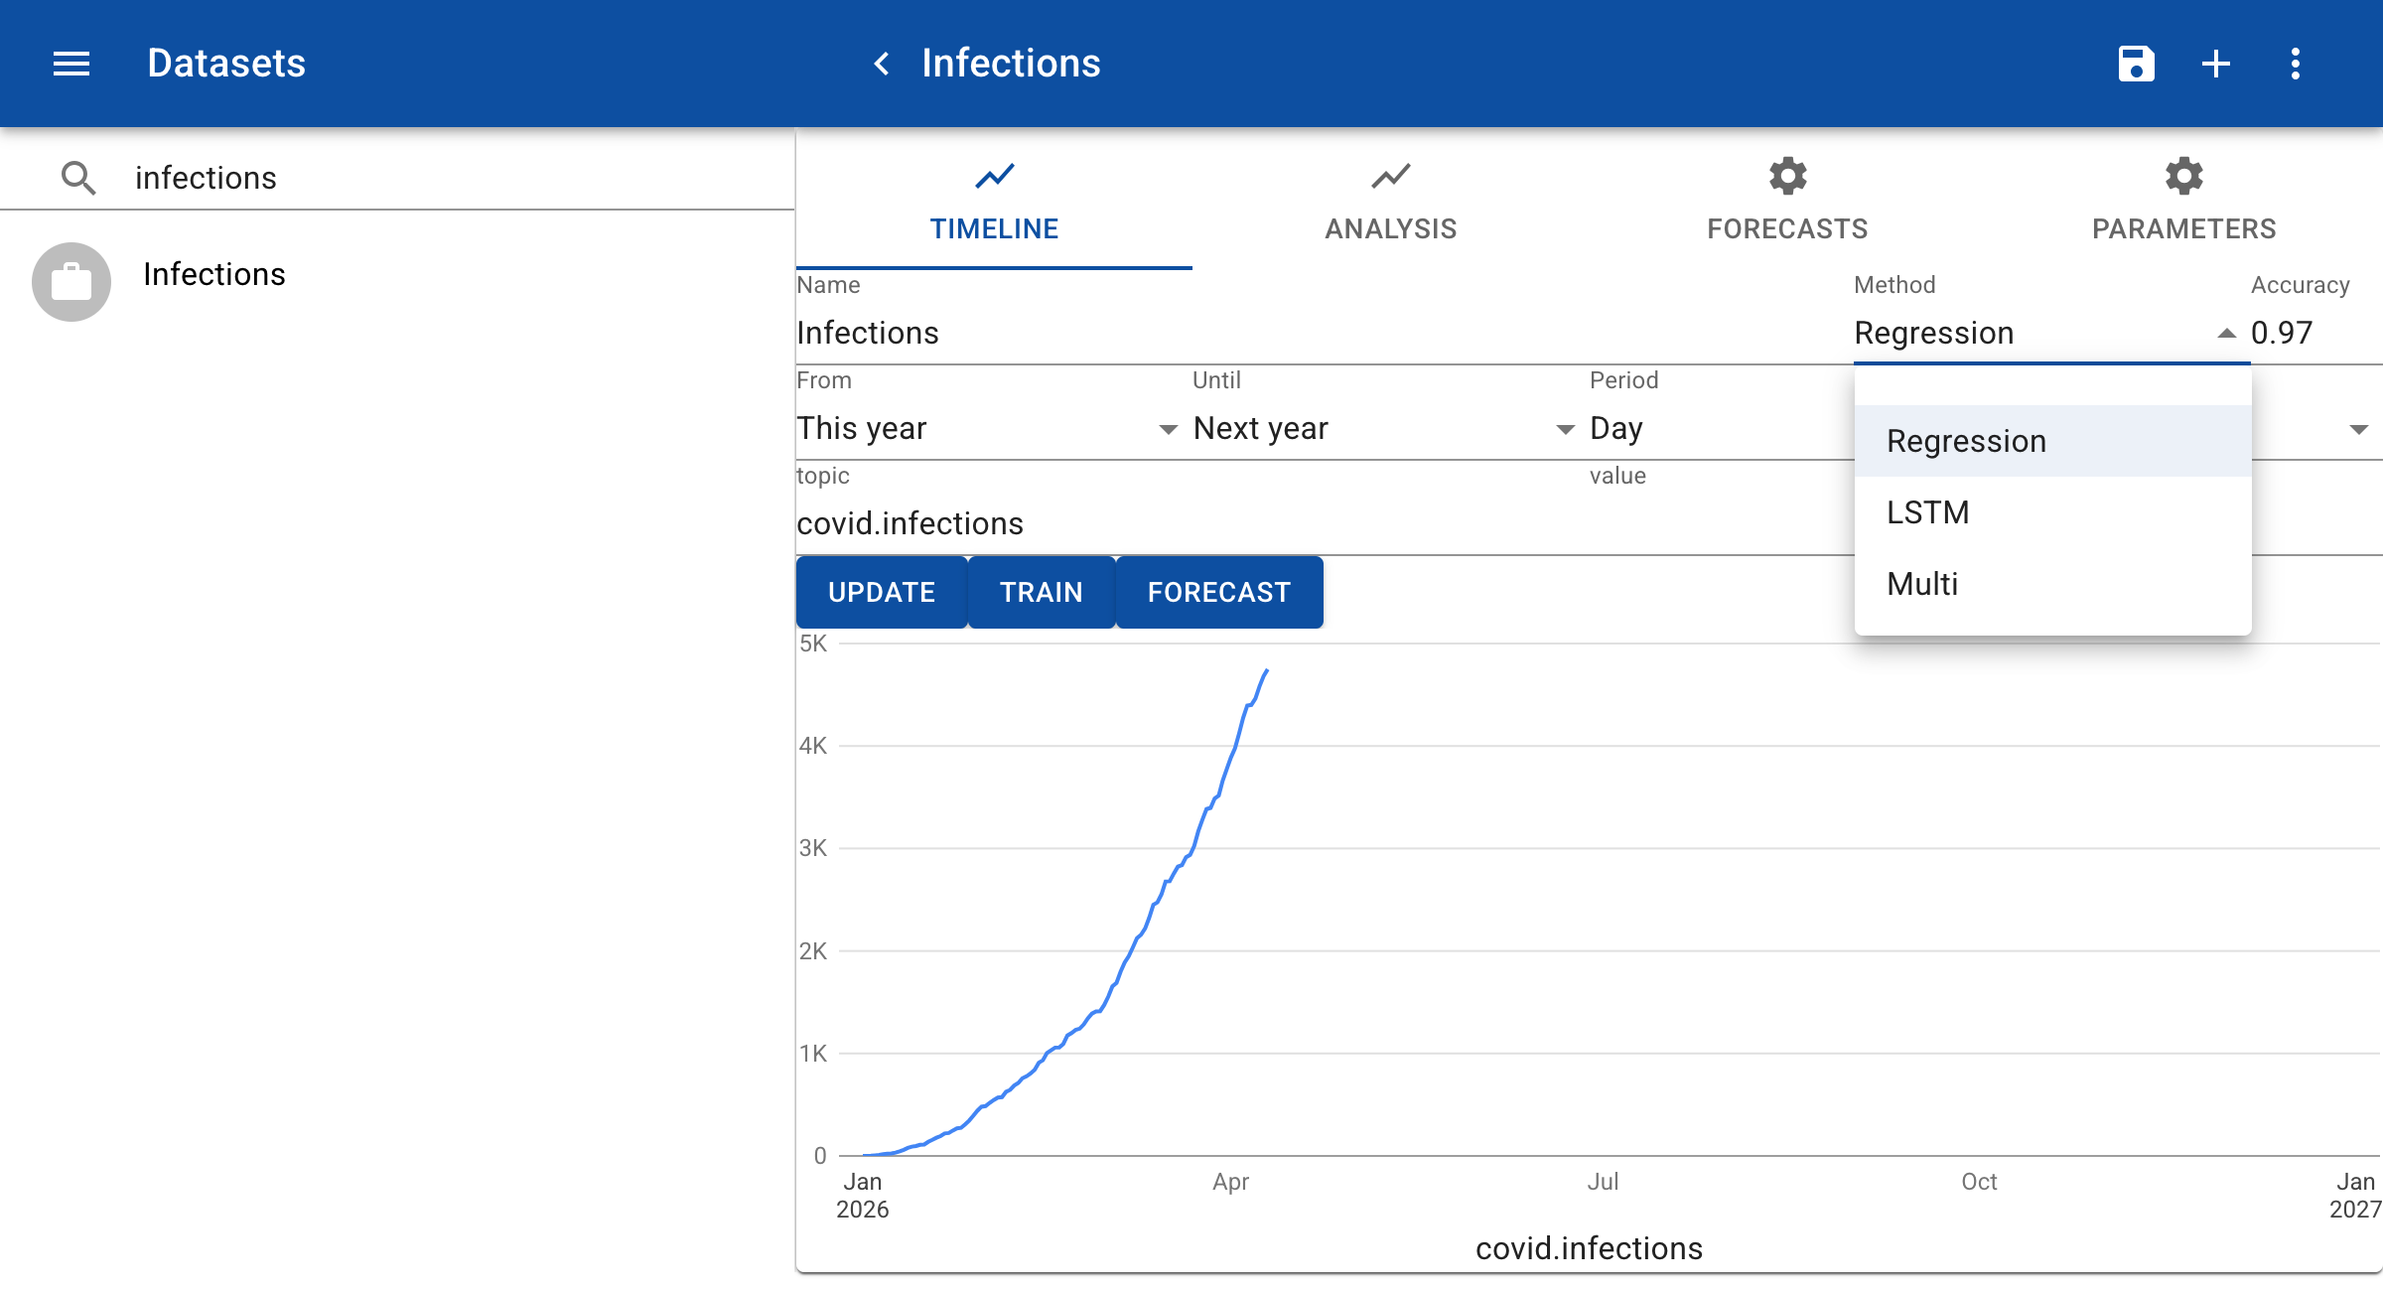Screen dimensions: 2383x1291
Task: Expand the From dropdown showing This year
Action: (1168, 429)
